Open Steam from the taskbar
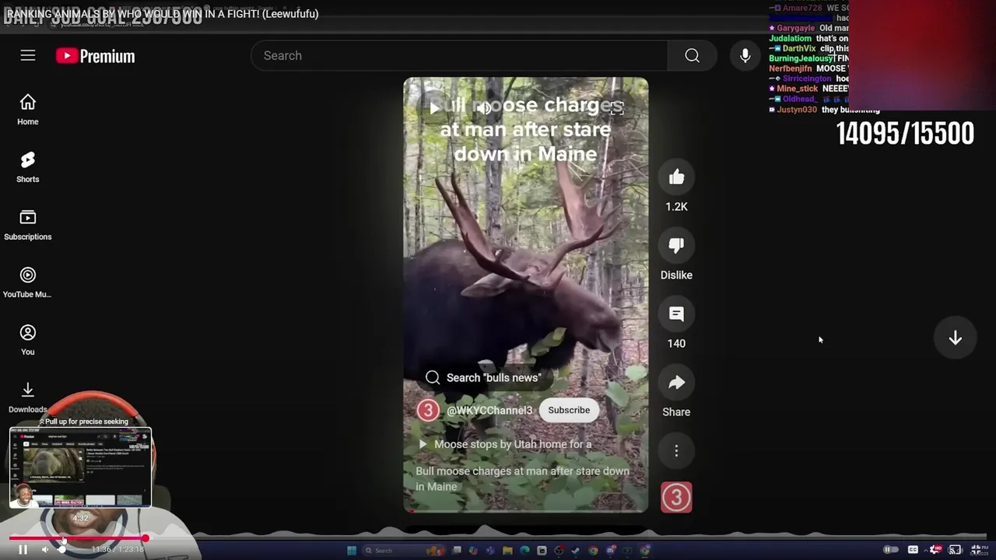The image size is (996, 560). point(576,551)
